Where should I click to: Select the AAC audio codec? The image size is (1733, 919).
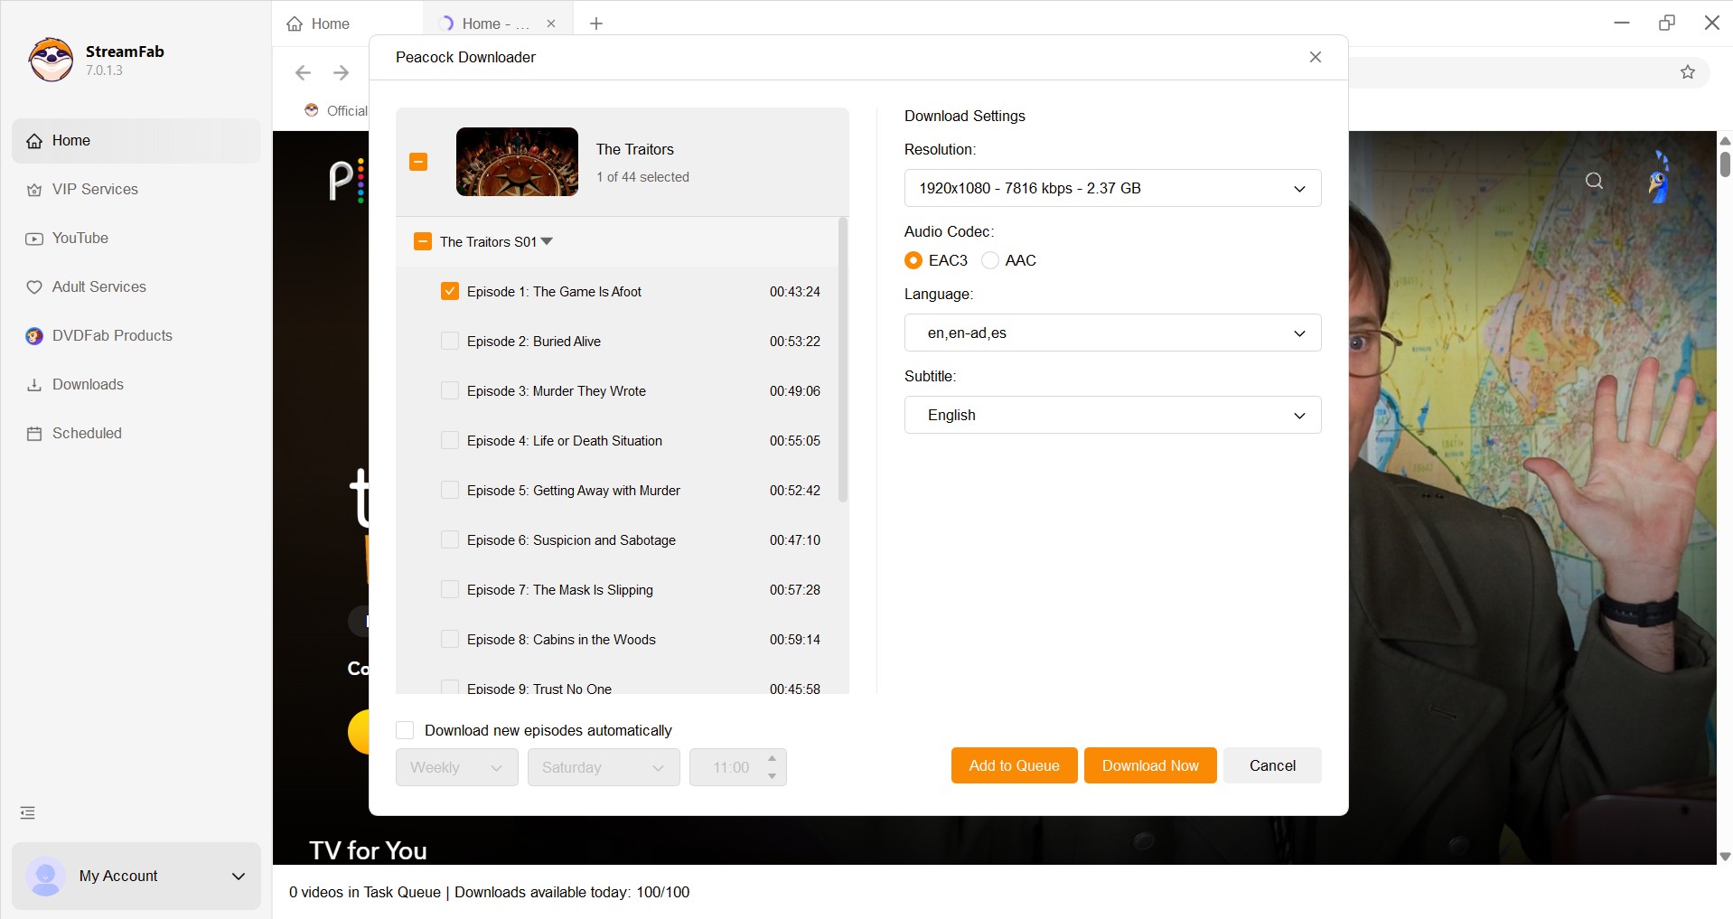tap(990, 260)
